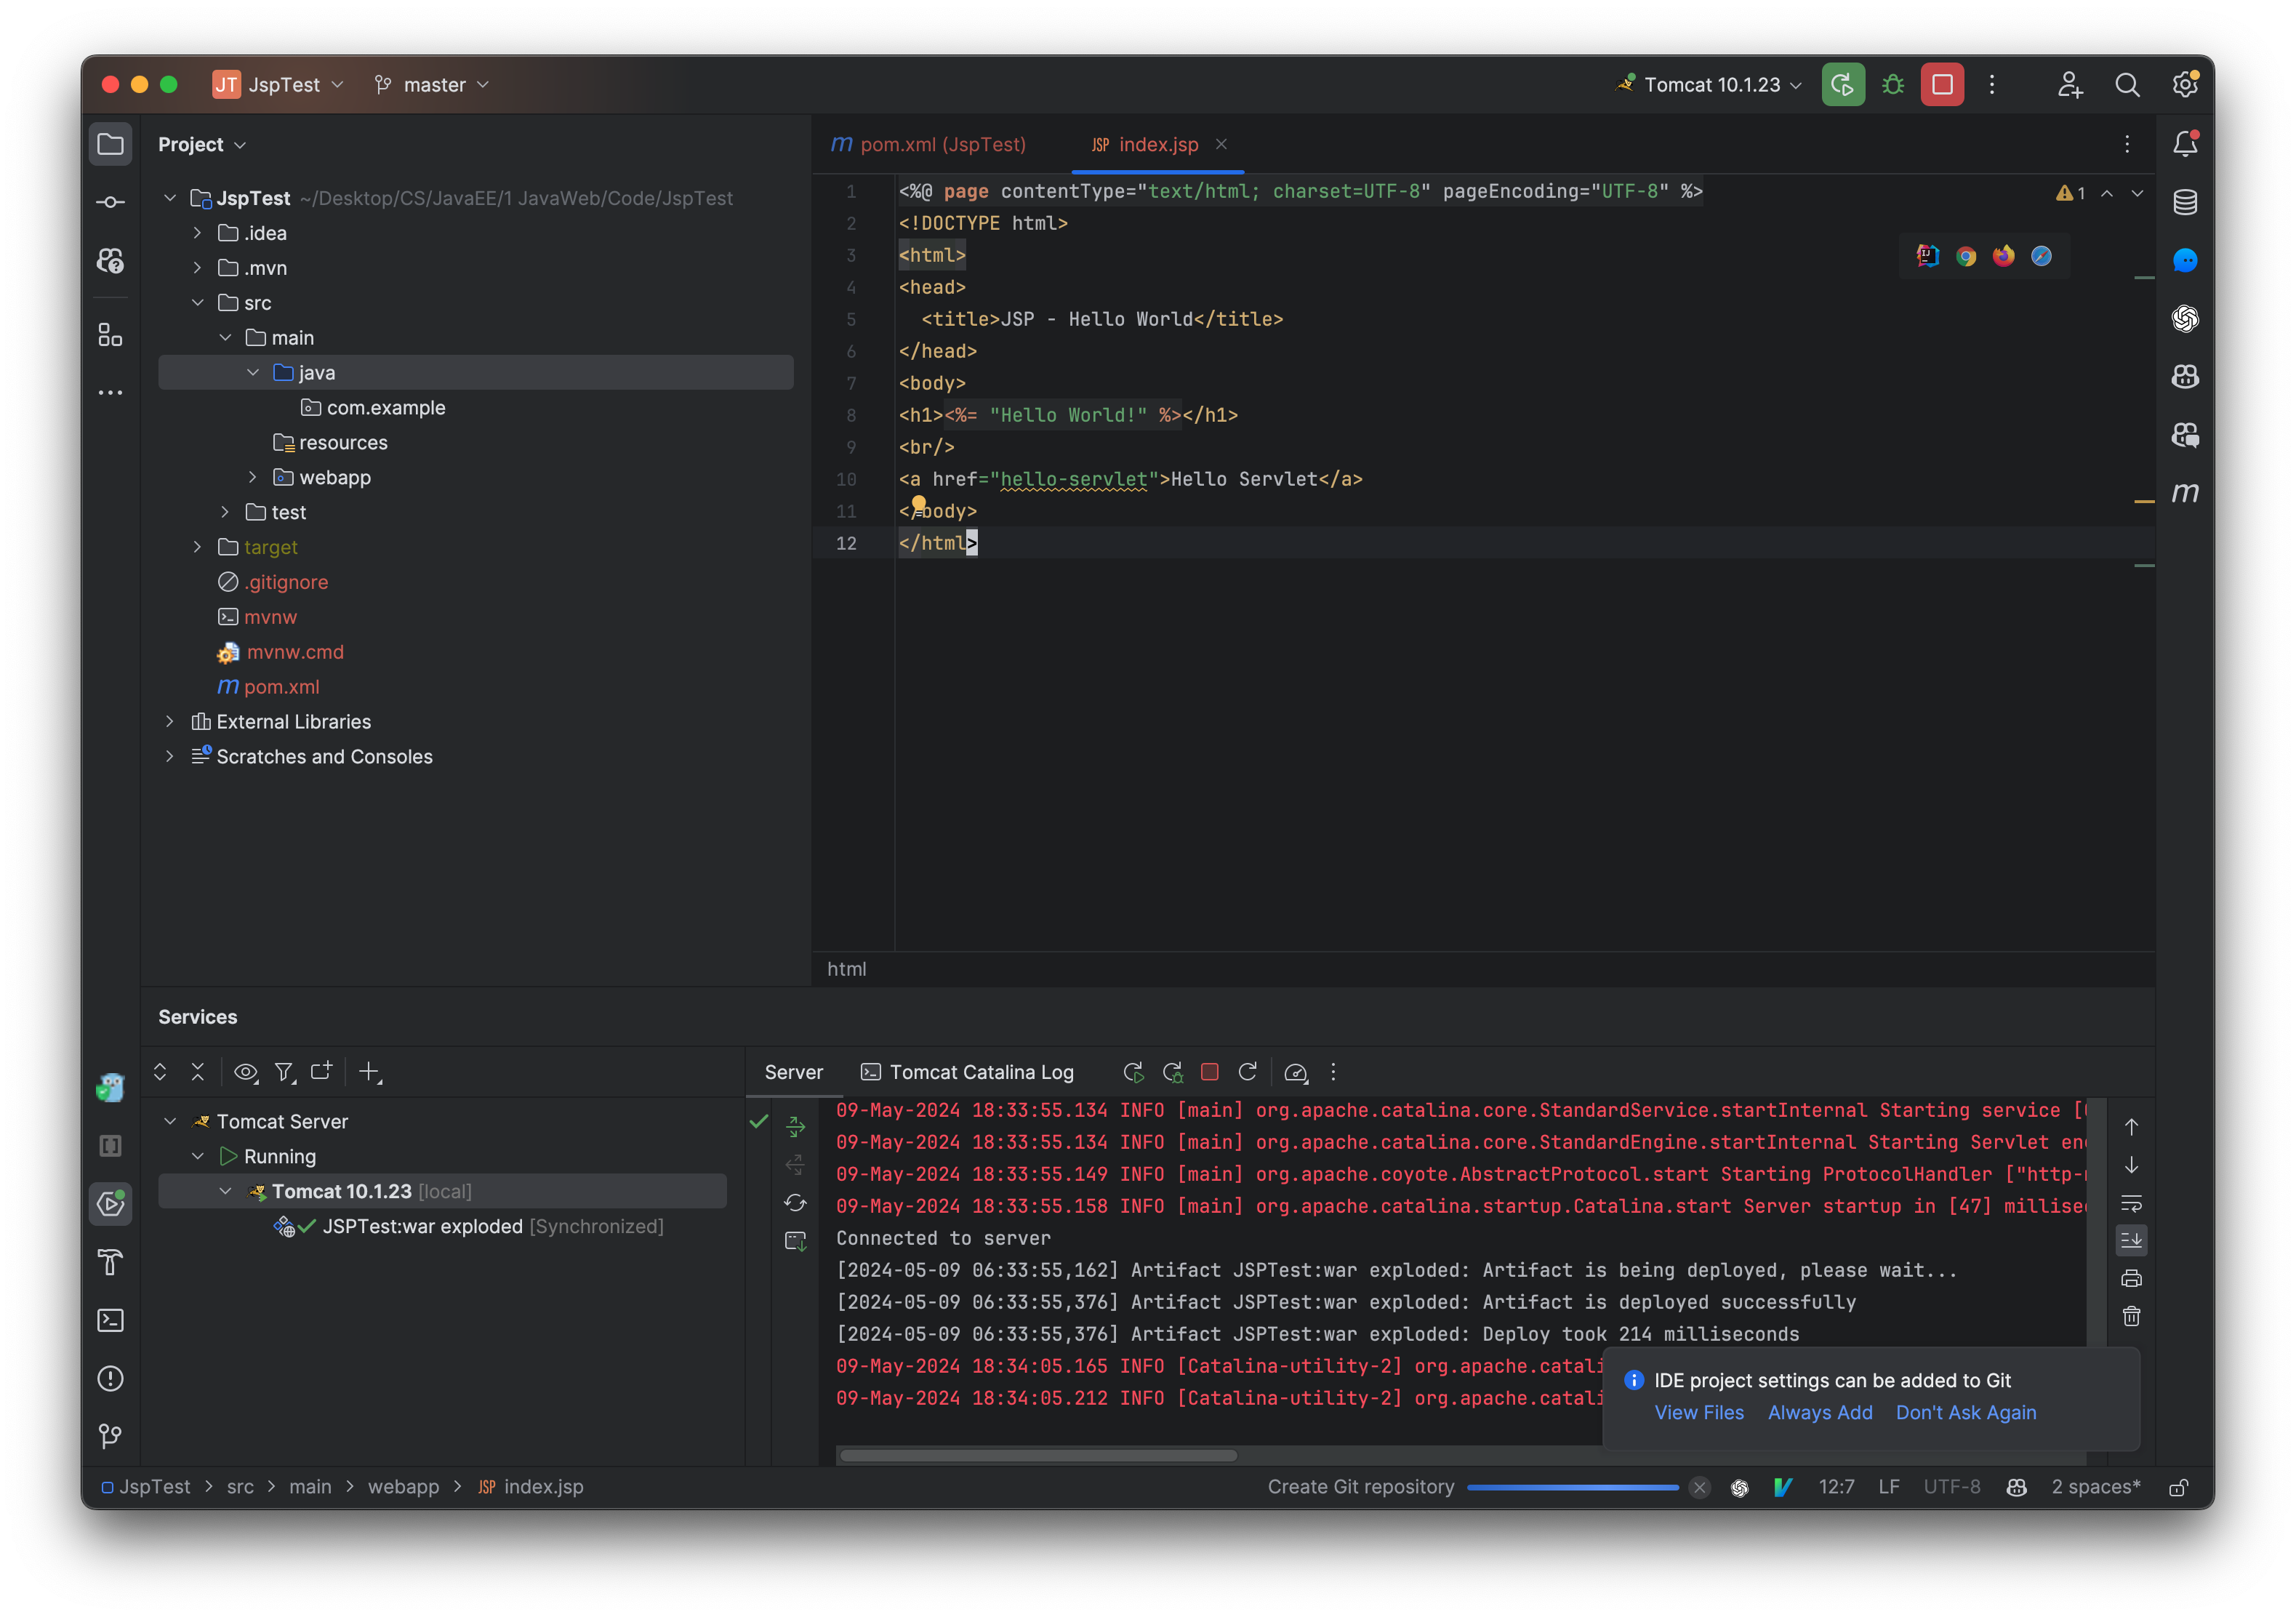Open Search Everywhere
Viewport: 2296px width, 1617px height.
point(2129,84)
